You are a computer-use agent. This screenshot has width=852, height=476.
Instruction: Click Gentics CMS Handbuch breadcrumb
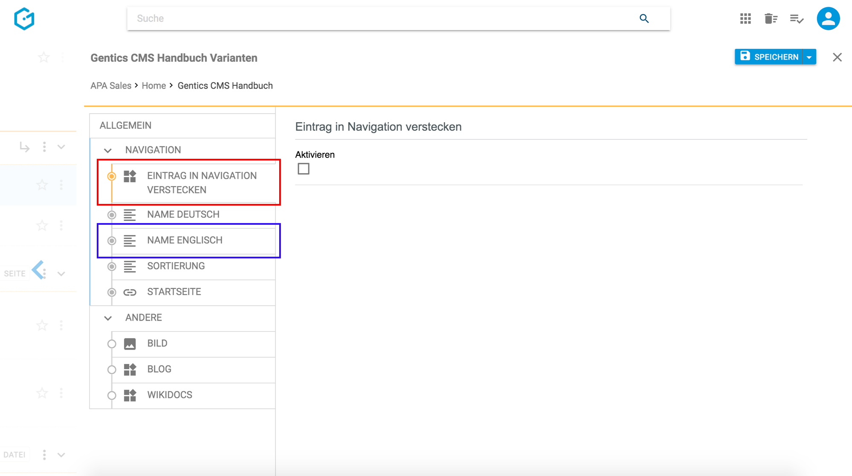click(x=225, y=86)
